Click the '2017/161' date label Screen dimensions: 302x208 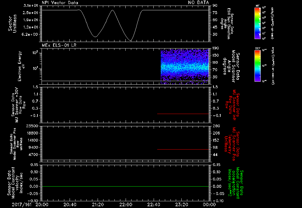pyautogui.click(x=22, y=204)
